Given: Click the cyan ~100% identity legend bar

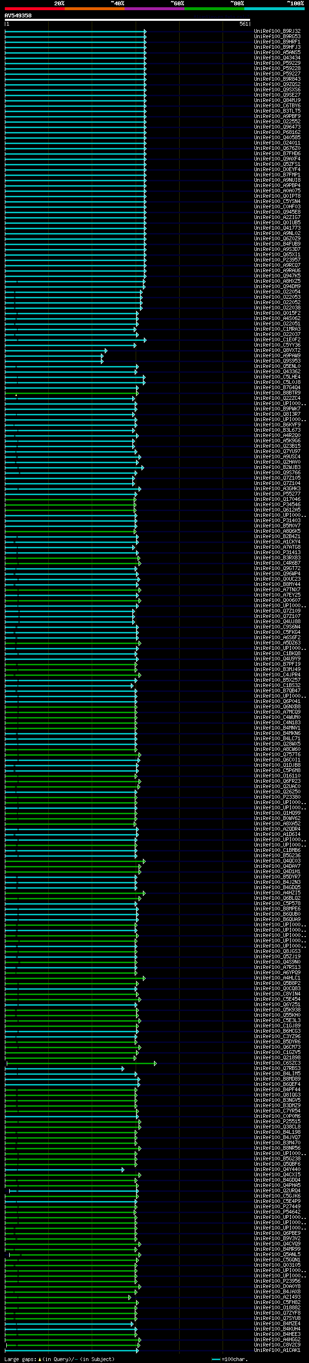Looking at the screenshot, I should click(x=274, y=9).
